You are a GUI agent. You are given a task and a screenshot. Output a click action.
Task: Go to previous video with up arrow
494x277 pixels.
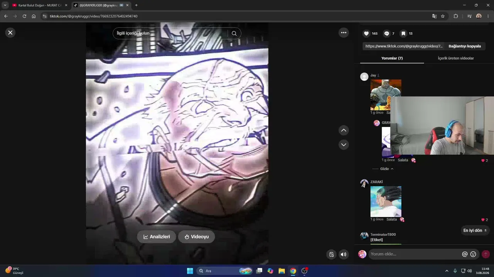coord(344,130)
